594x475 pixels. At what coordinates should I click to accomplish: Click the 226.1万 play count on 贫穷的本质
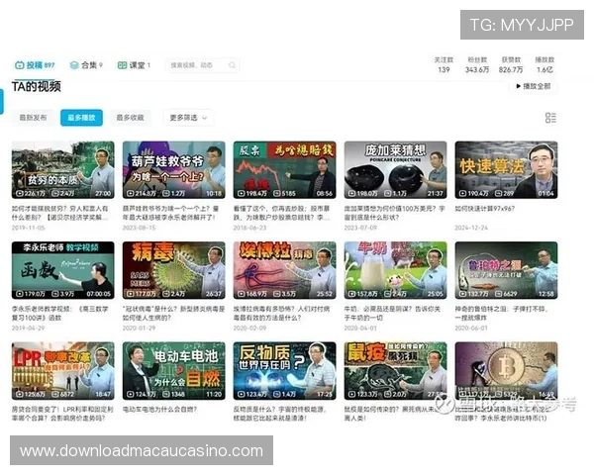tap(31, 194)
